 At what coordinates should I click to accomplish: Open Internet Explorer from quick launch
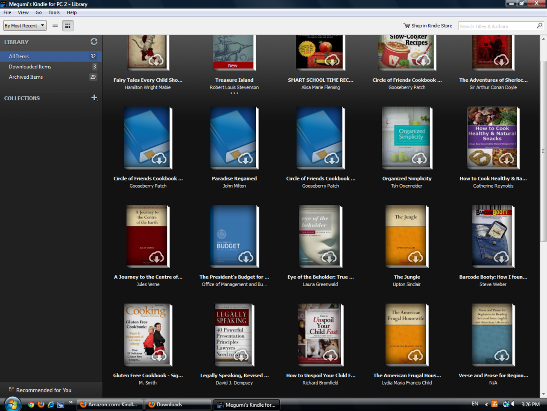pos(51,405)
